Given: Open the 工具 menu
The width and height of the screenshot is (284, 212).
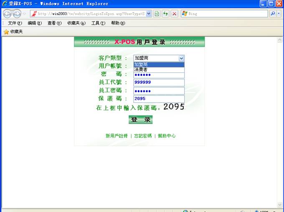Looking at the screenshot, I should 98,23.
